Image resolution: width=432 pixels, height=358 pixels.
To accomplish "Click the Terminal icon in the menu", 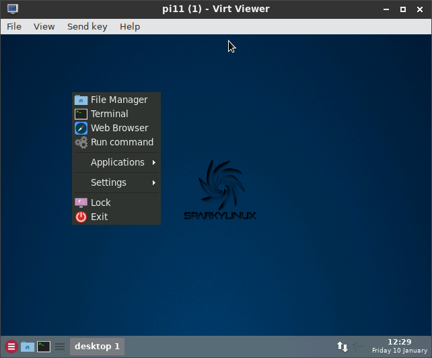I will tap(81, 114).
